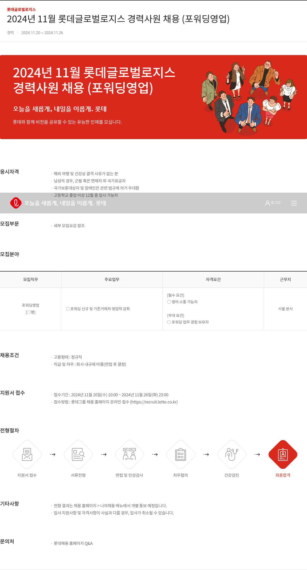Click the 지원서 접수 envelope step icon
The height and width of the screenshot is (570, 307).
point(27,454)
